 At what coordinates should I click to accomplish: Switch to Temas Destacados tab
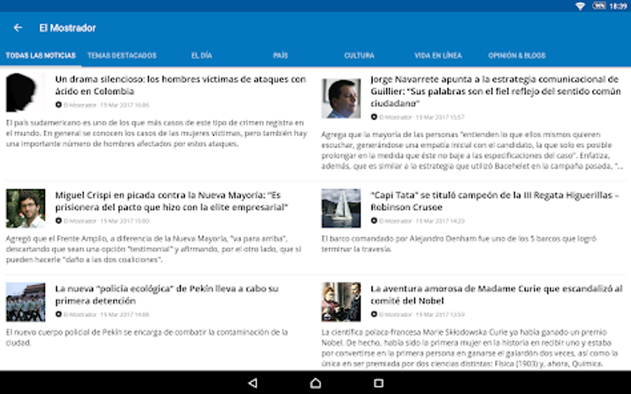[x=122, y=56]
